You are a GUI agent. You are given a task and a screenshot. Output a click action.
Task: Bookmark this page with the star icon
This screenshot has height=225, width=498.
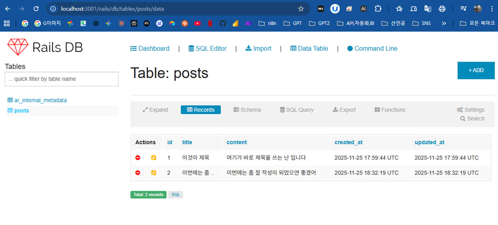click(301, 9)
